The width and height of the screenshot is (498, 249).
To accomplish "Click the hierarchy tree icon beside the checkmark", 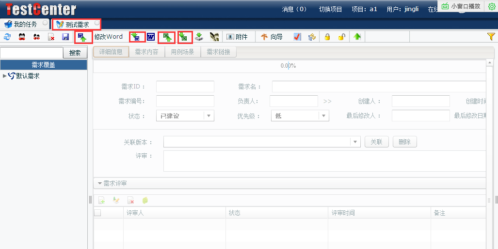I will [312, 37].
